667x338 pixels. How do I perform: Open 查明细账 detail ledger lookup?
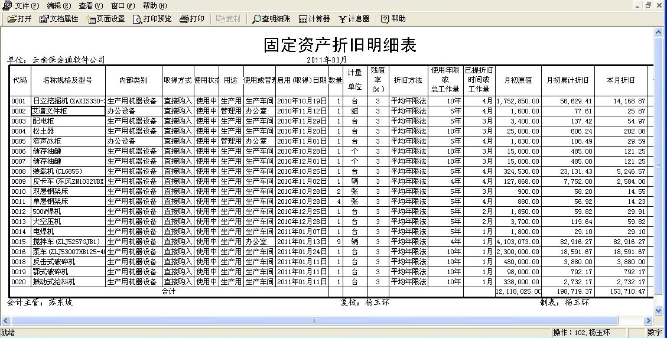tap(271, 19)
